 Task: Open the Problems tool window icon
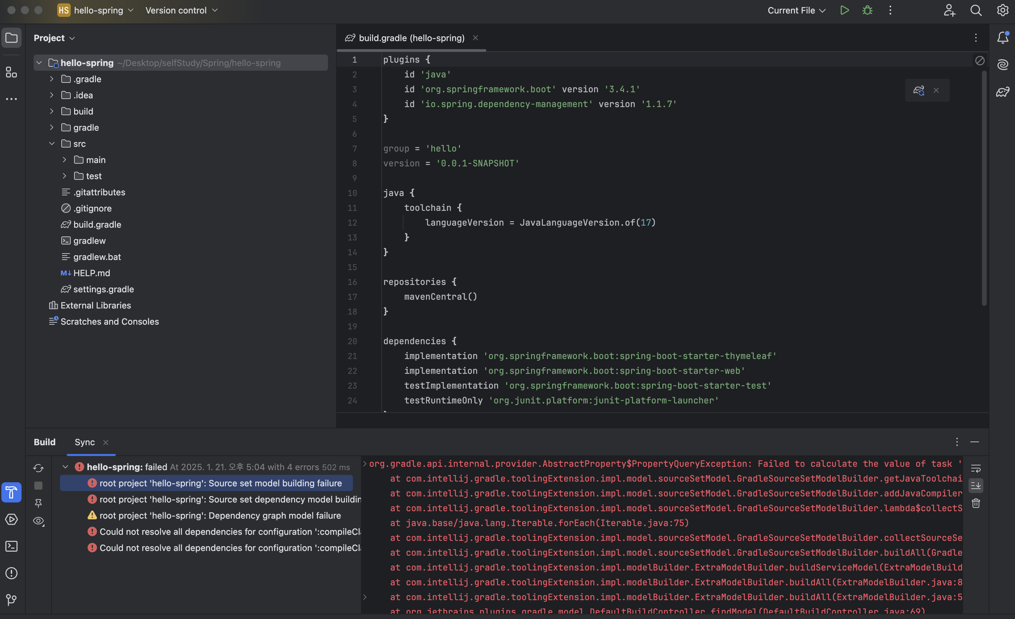tap(11, 573)
